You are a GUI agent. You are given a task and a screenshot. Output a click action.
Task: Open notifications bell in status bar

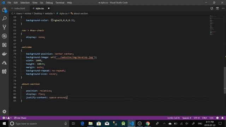(x=222, y=118)
